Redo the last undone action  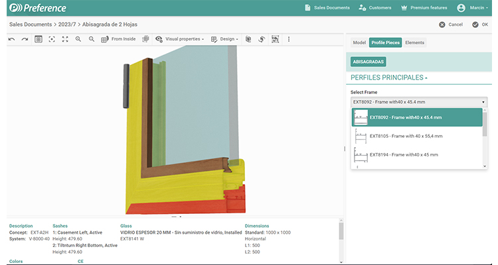coord(25,39)
